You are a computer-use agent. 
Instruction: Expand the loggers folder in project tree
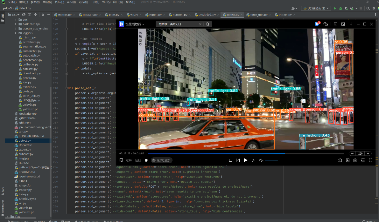click(16, 33)
